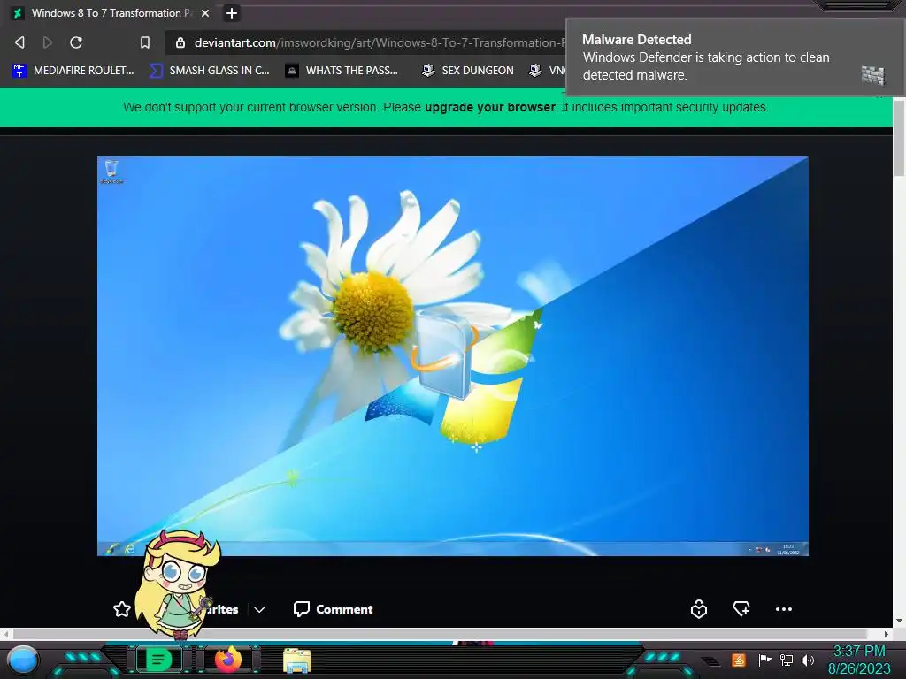Screen dimensions: 906x679
Task: Click the award badge icon
Action: [x=699, y=609]
